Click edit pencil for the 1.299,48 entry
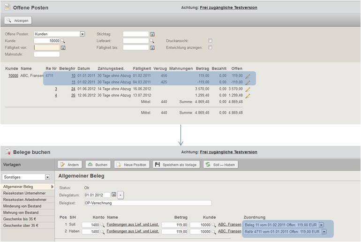Viewport: 361px width, 242px height. [x=248, y=96]
